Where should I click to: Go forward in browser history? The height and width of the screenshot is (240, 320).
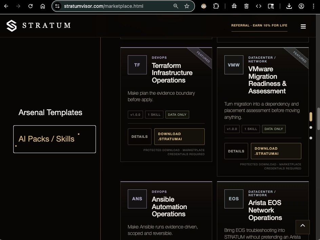(18, 6)
